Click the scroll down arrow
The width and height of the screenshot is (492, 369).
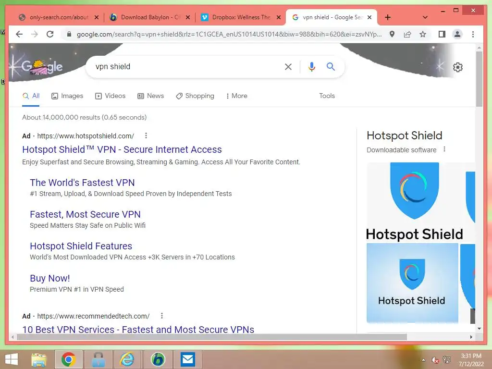tap(479, 329)
